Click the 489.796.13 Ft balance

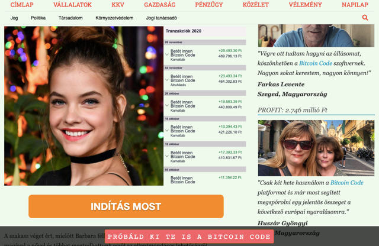[x=230, y=56]
